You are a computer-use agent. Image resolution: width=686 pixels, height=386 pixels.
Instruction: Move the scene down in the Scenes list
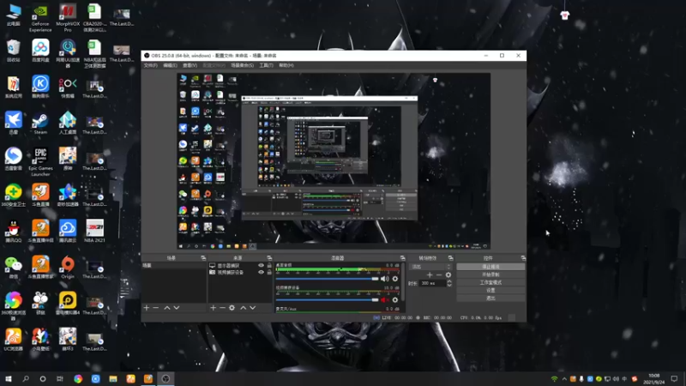click(177, 308)
